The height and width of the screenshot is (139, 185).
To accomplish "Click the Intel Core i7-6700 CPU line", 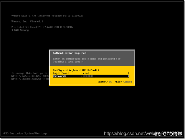I will (42, 27).
